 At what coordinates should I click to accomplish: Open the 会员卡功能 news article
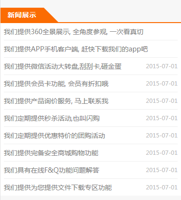[x=56, y=84]
